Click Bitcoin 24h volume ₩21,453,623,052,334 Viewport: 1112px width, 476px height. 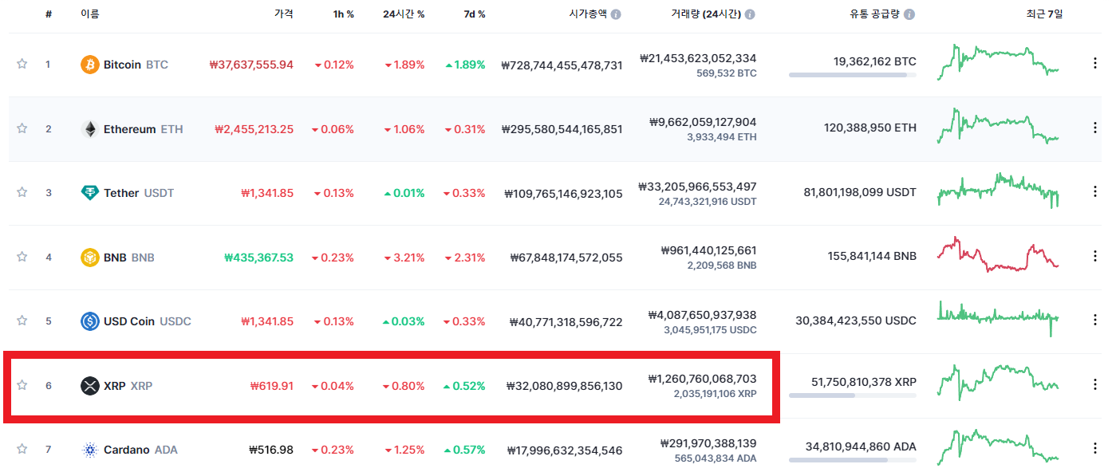(698, 58)
